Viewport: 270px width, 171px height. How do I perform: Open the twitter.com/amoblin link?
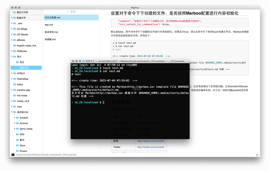[151, 147]
